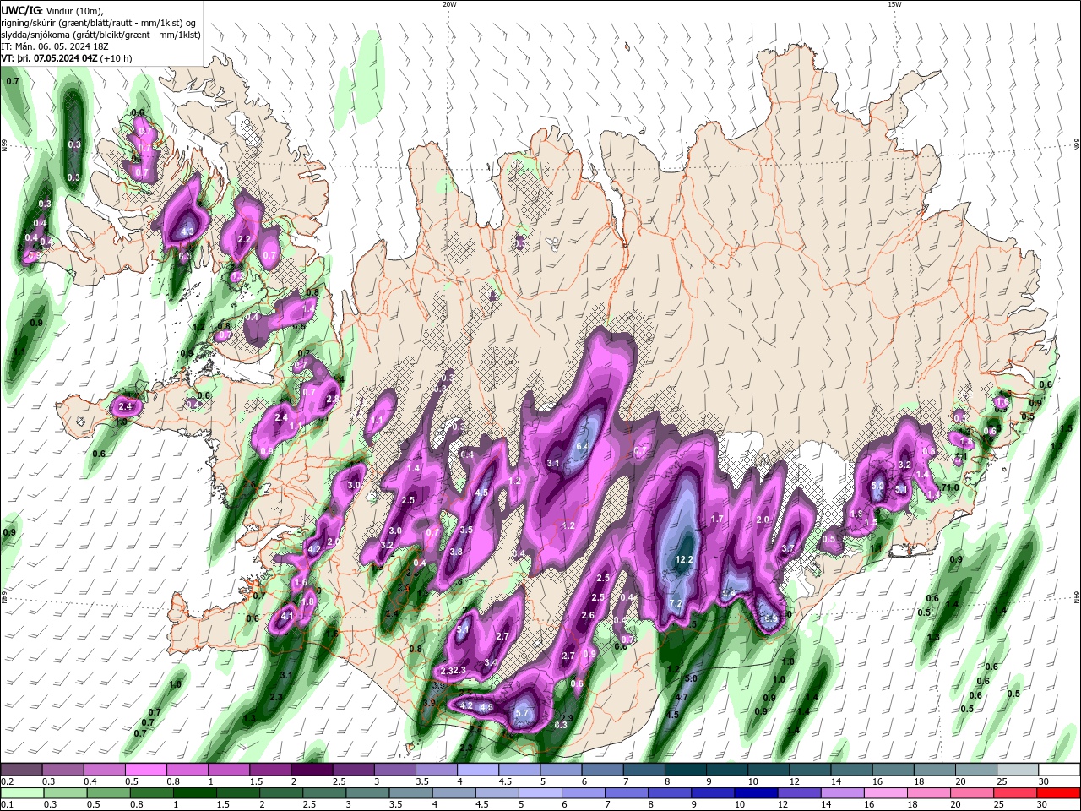1081x811 pixels.
Task: Click the 20W longitude label
Action: (x=449, y=4)
